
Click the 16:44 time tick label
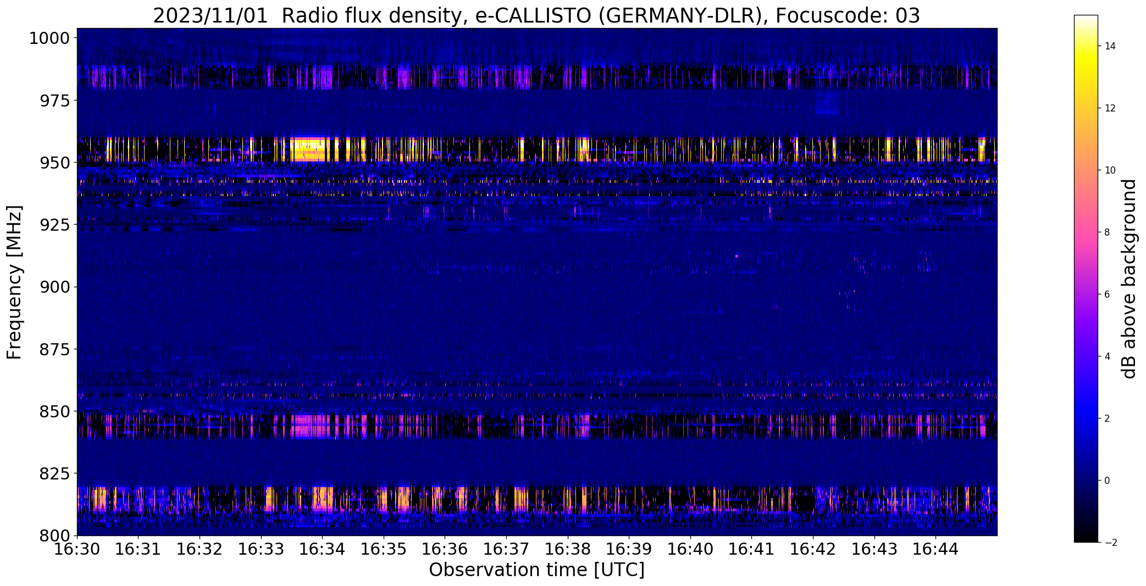coord(936,549)
